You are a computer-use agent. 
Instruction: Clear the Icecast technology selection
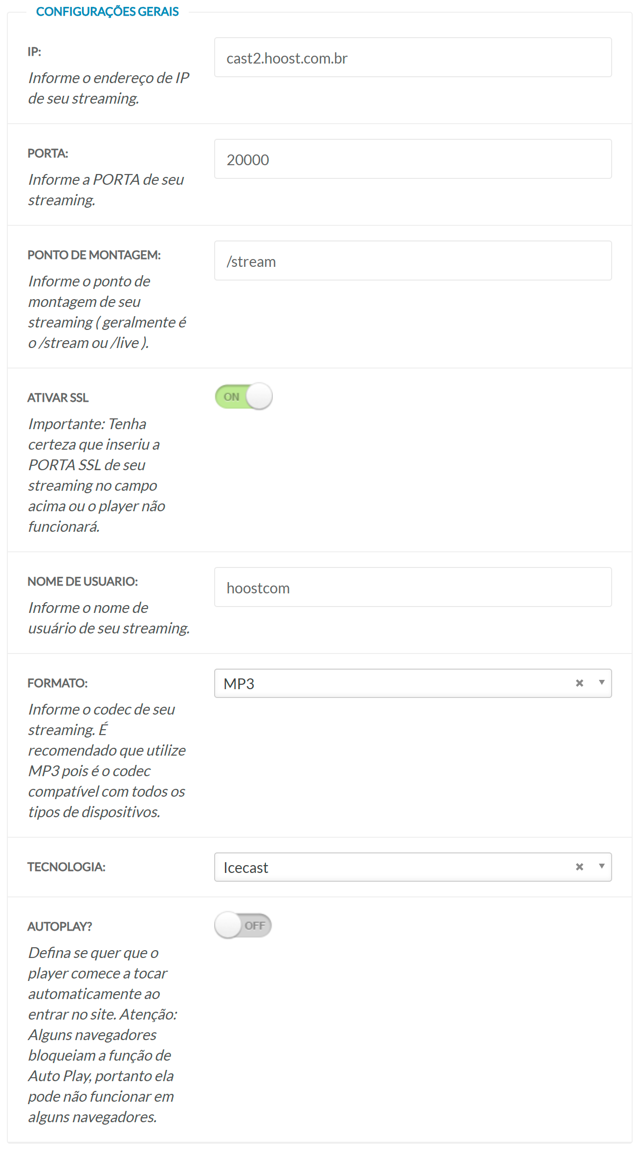579,867
